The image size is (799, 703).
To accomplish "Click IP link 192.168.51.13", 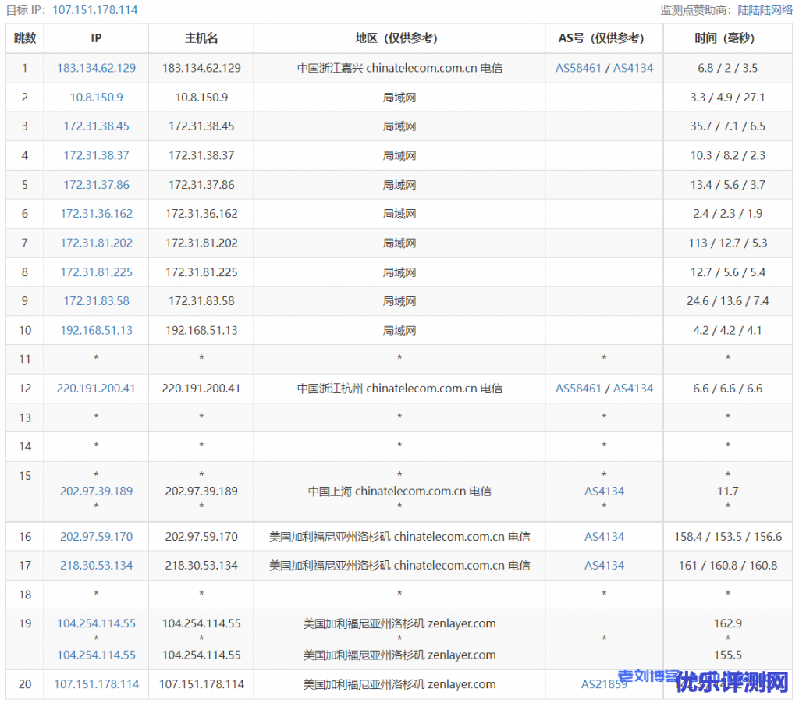I will (96, 330).
